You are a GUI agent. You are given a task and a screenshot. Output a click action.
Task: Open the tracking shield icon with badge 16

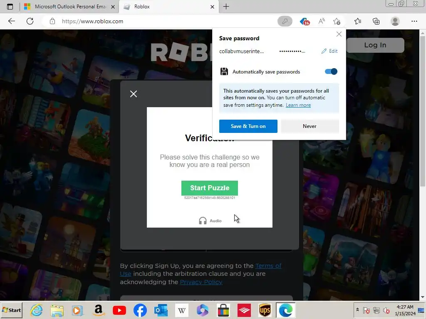[x=305, y=21]
